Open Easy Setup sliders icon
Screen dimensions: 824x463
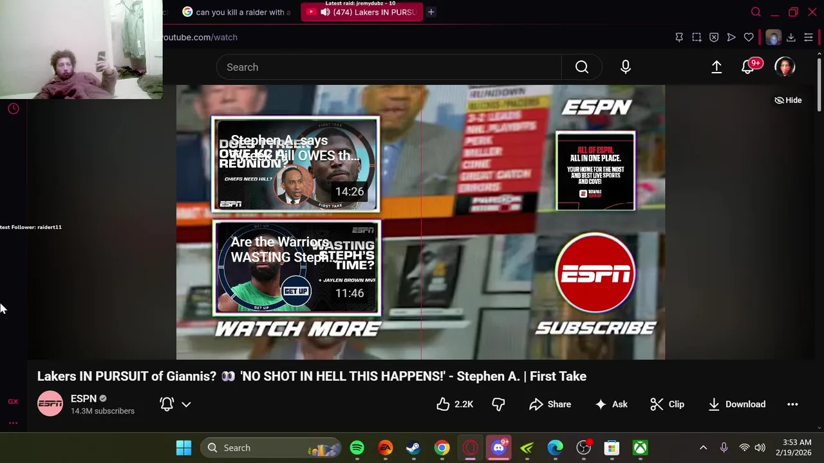pos(809,37)
